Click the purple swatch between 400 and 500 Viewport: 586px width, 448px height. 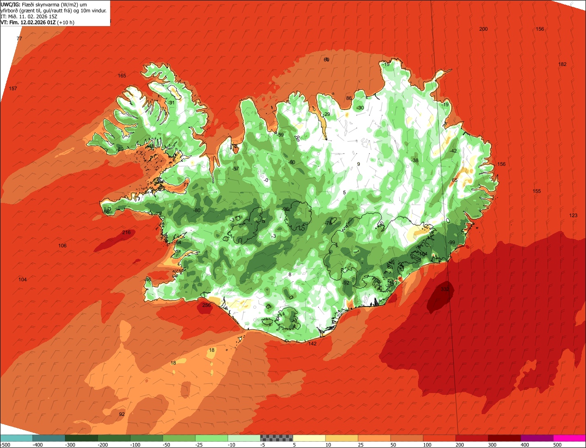537,438
